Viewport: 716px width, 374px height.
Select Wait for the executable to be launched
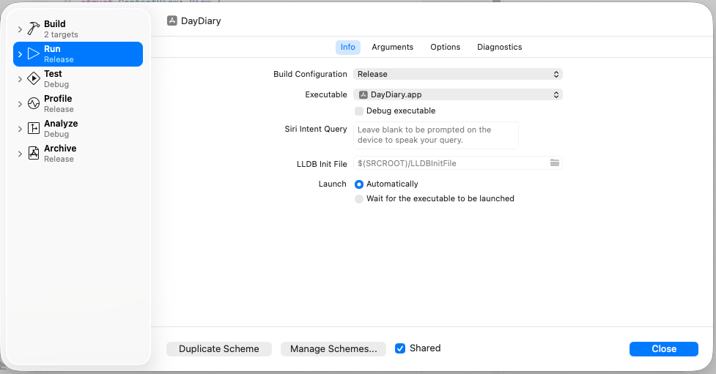tap(359, 199)
